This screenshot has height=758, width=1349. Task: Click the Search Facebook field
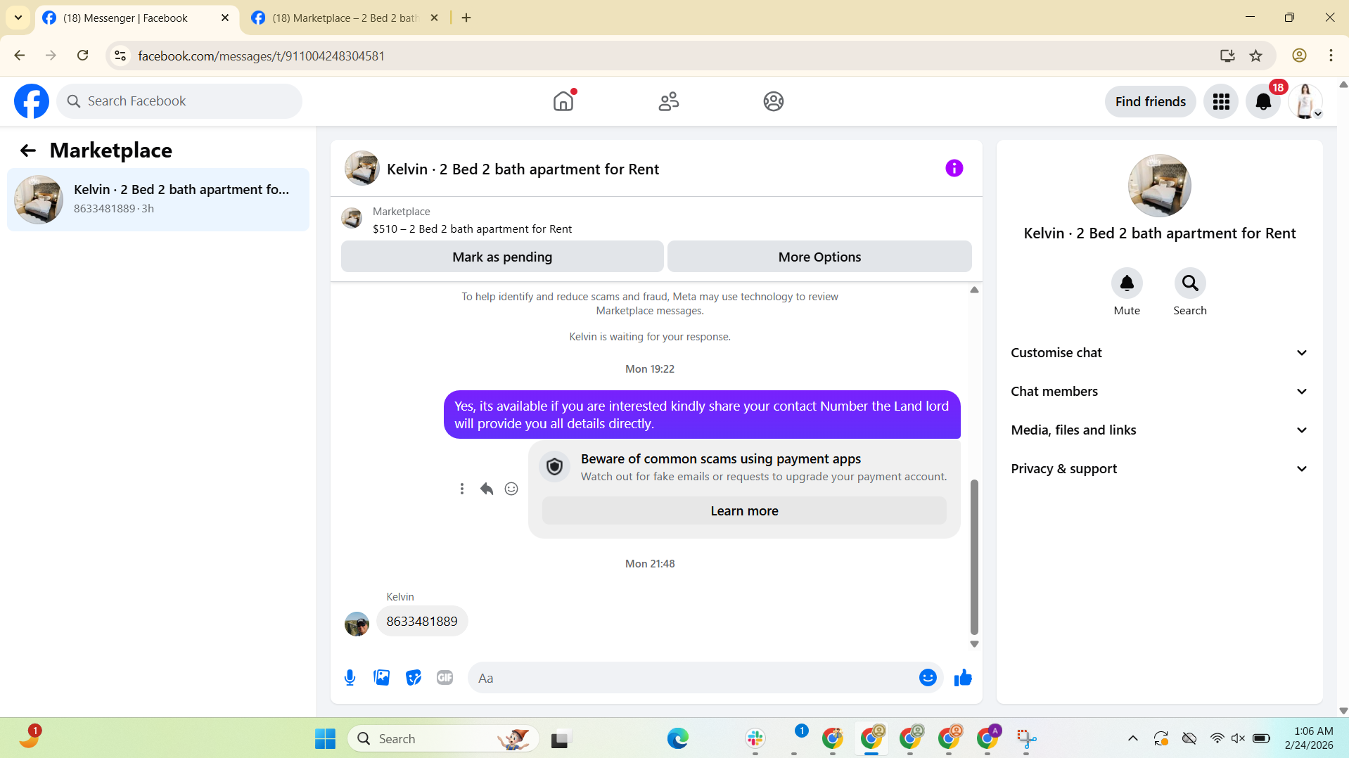[x=180, y=101]
